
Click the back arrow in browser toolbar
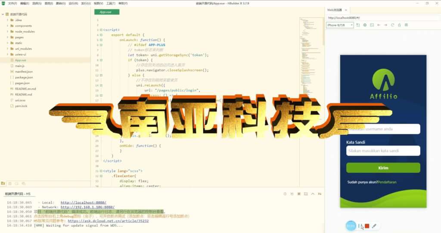pyautogui.click(x=379, y=25)
